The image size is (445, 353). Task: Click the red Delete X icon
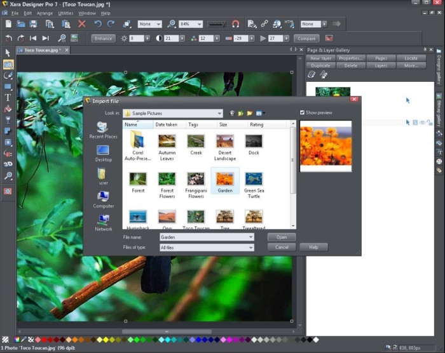[82, 24]
